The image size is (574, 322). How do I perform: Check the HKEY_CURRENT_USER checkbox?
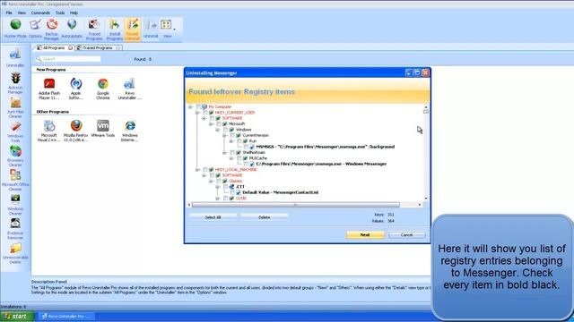205,113
